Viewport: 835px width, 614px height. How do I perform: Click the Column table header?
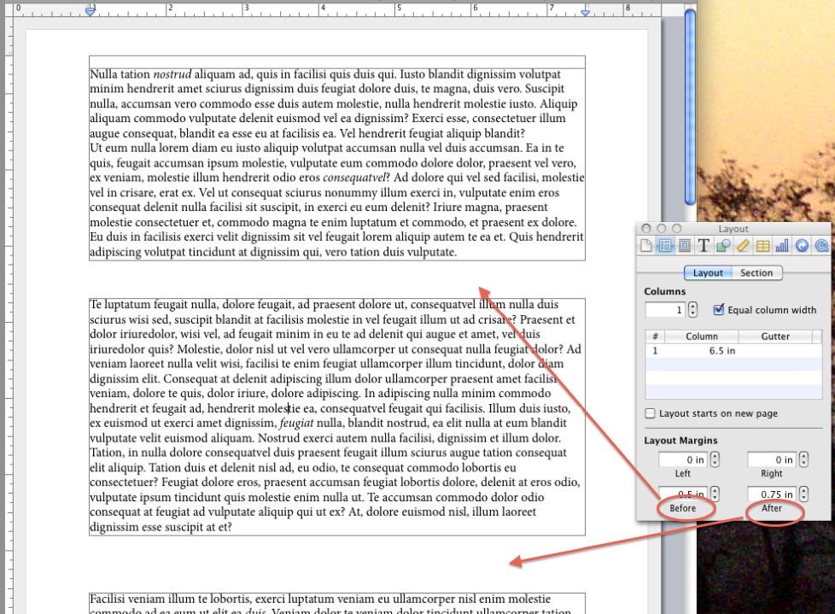701,336
